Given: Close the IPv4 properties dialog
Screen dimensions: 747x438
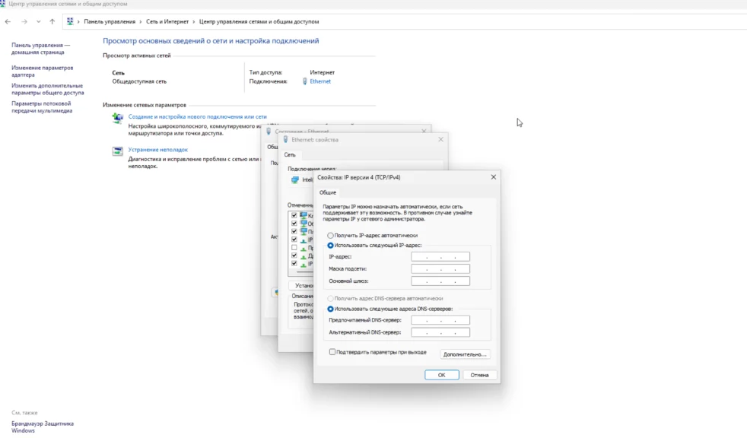Looking at the screenshot, I should click(493, 177).
